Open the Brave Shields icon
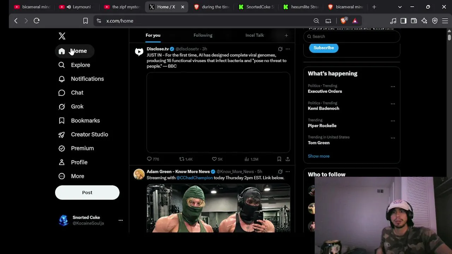This screenshot has height=254, width=452. click(343, 21)
